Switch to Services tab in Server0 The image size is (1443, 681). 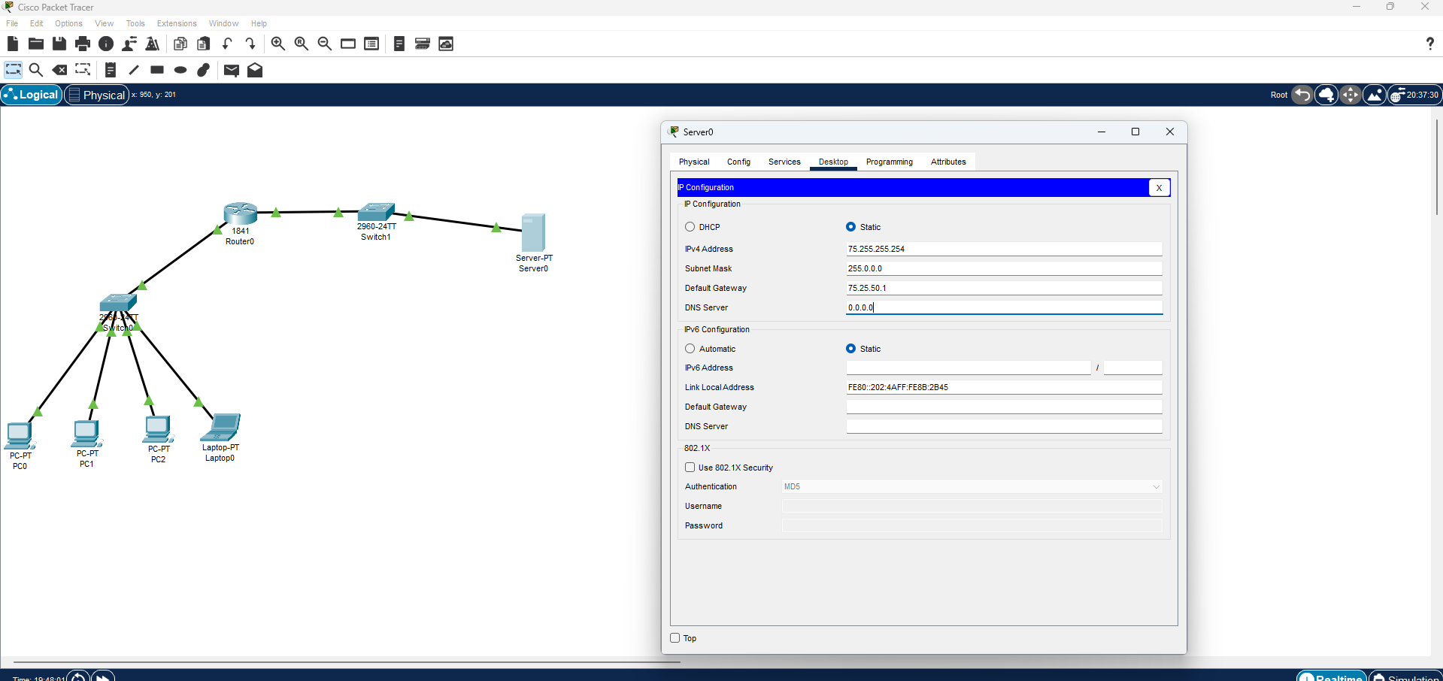(784, 162)
